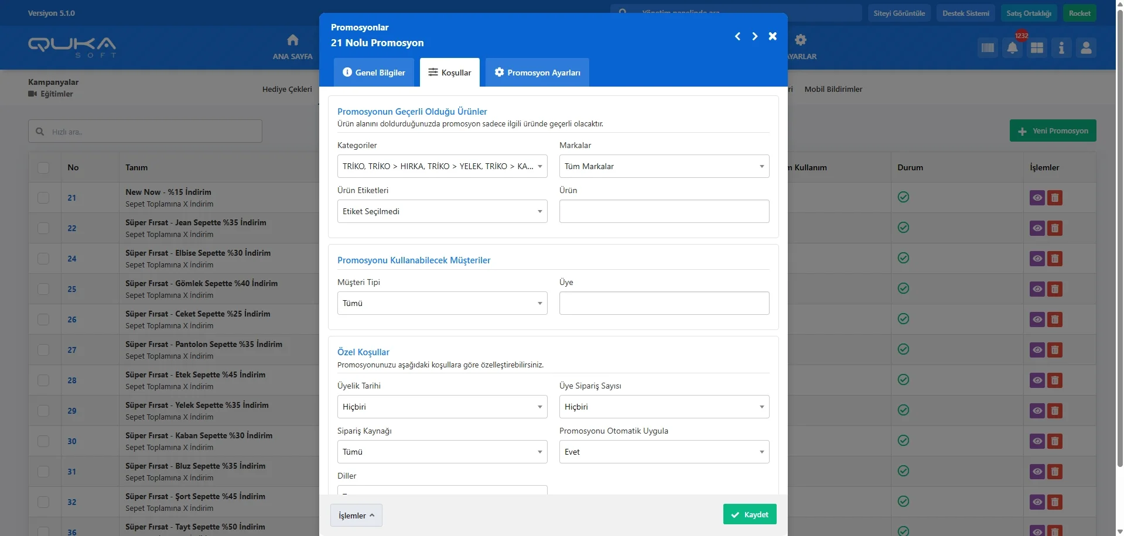Open the barcode icon in header
The image size is (1124, 536).
[988, 48]
